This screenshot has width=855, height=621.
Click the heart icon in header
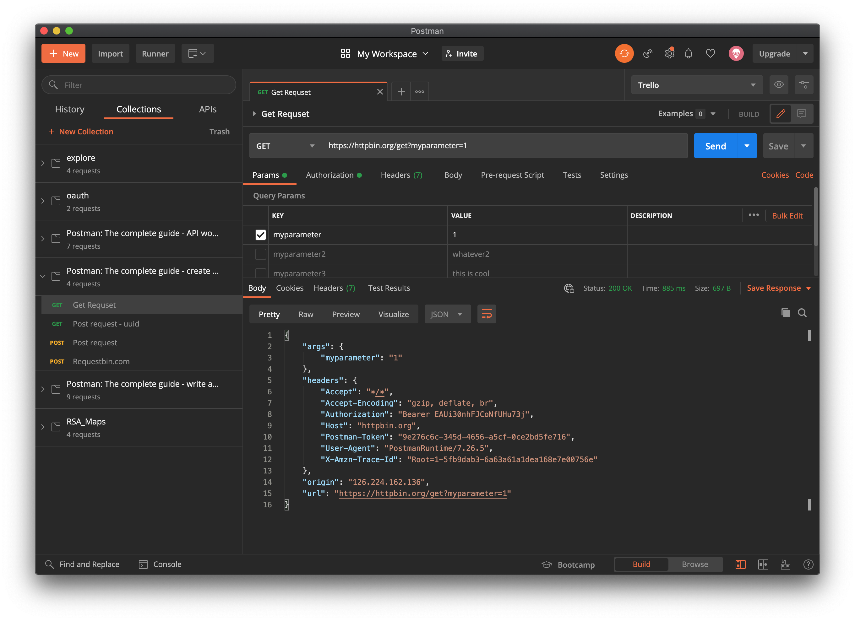coord(710,53)
